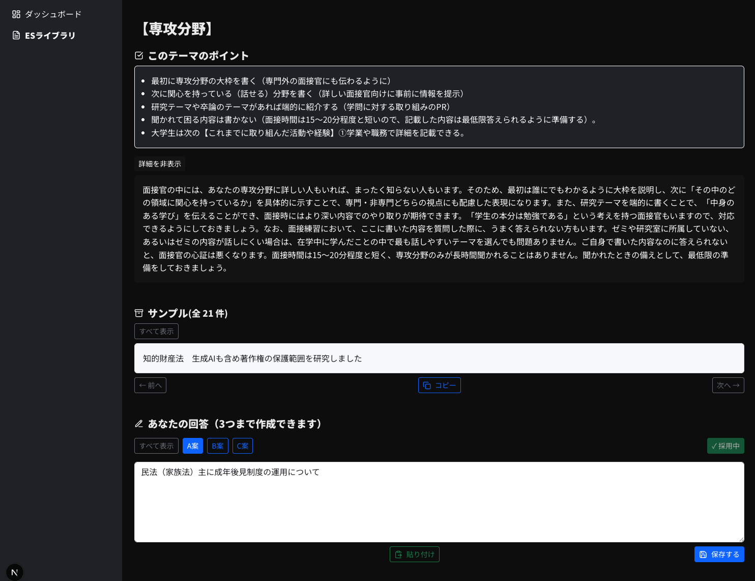Show all answers with すべて表示 button
Screen dimensions: 755x581
tap(156, 446)
